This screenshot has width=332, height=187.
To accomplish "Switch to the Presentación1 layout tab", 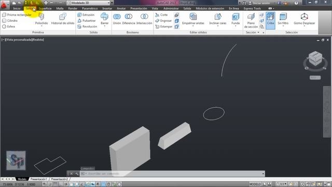I will [38, 179].
